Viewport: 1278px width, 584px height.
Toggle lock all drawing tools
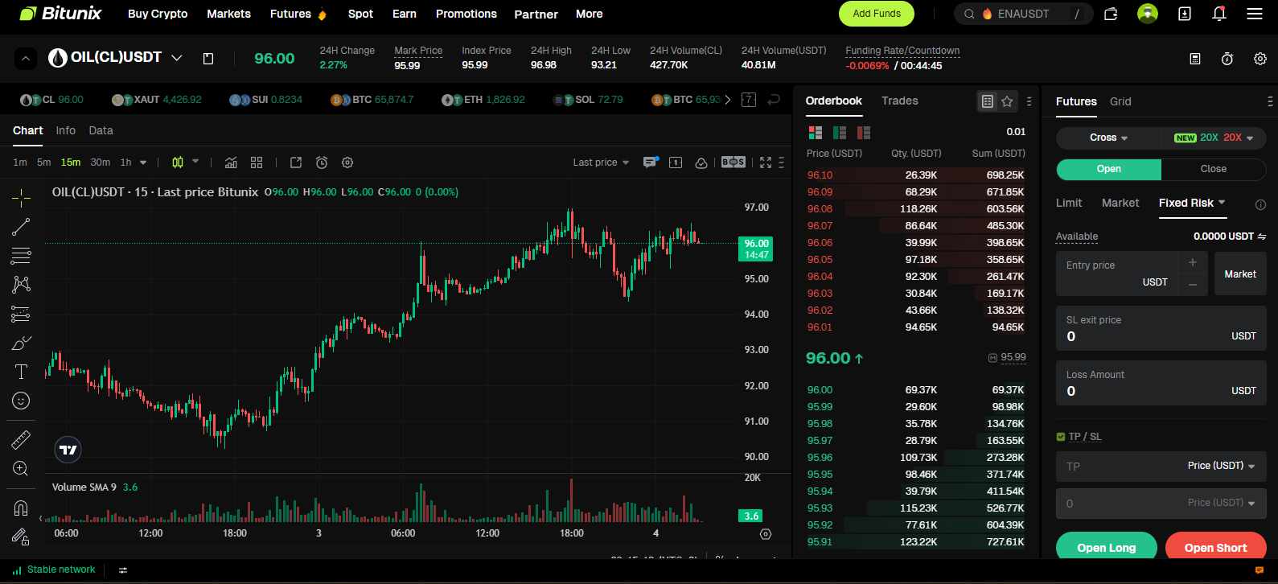coord(21,537)
